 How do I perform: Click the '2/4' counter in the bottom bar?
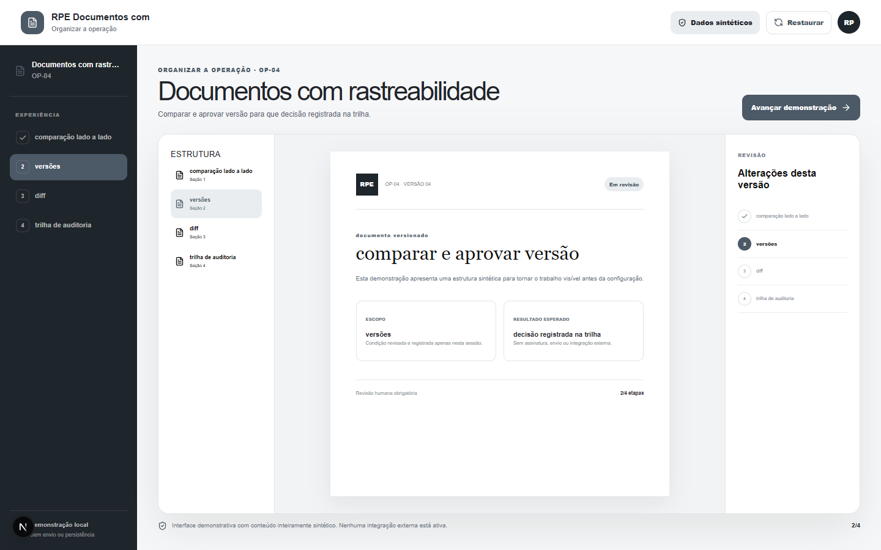[x=856, y=526]
